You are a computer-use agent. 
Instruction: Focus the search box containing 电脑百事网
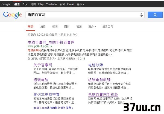click(85, 15)
